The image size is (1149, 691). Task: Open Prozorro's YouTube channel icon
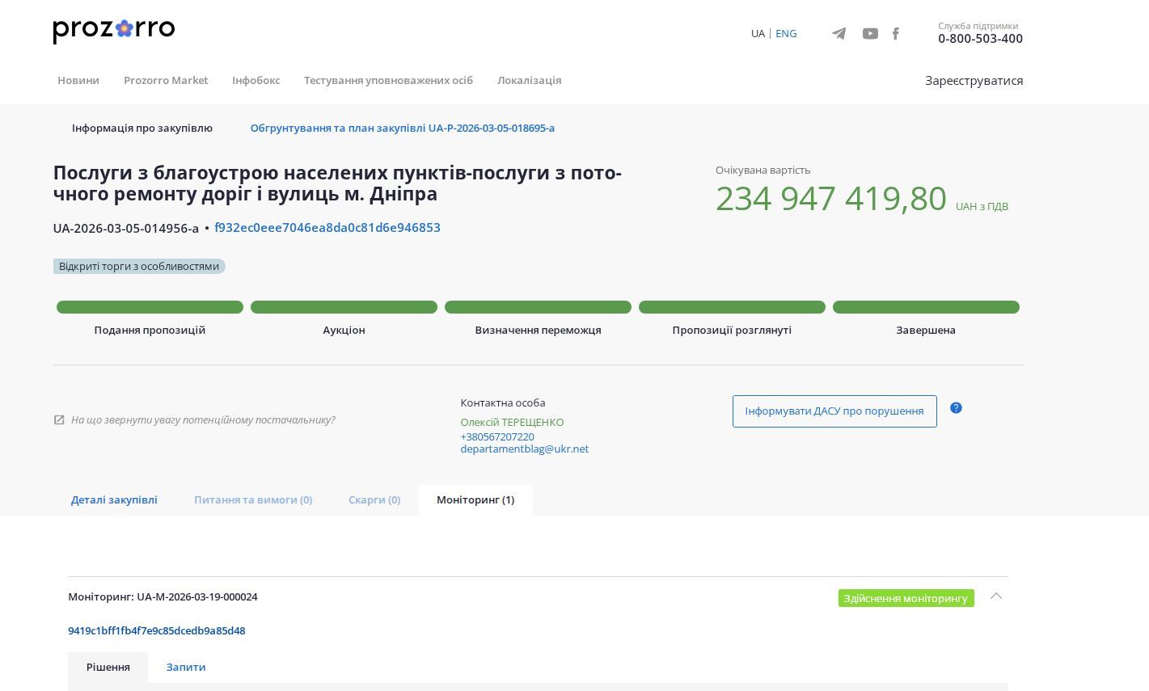(870, 33)
